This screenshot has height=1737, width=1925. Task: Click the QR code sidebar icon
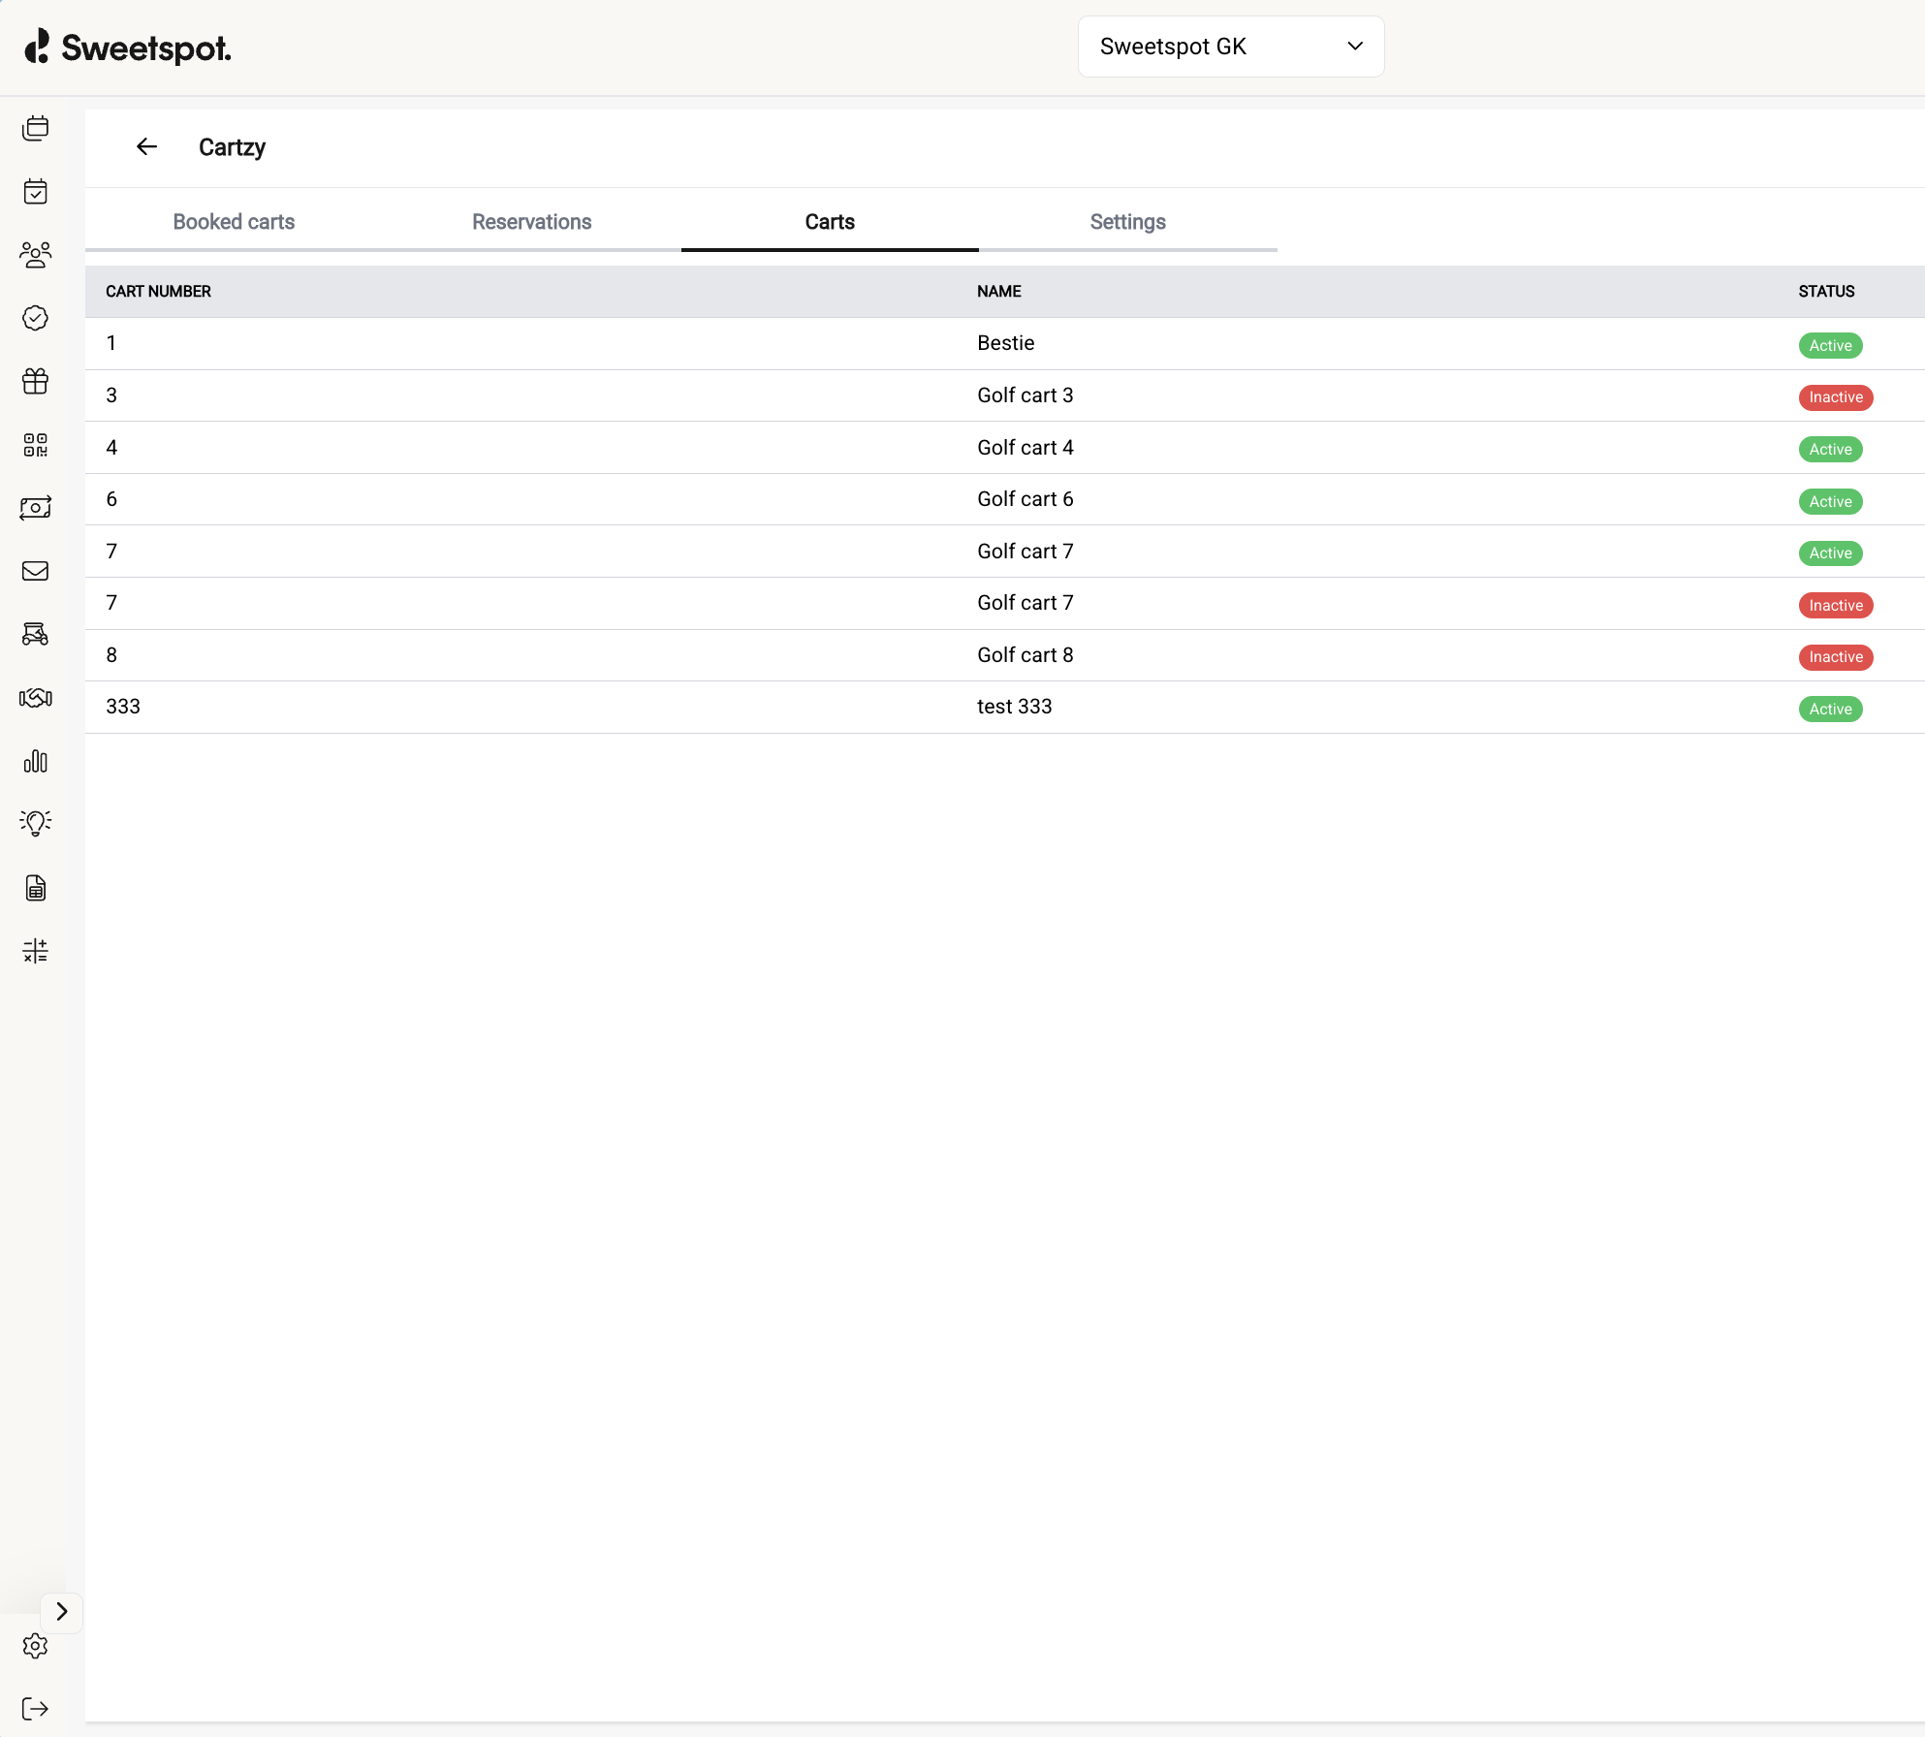(x=35, y=445)
